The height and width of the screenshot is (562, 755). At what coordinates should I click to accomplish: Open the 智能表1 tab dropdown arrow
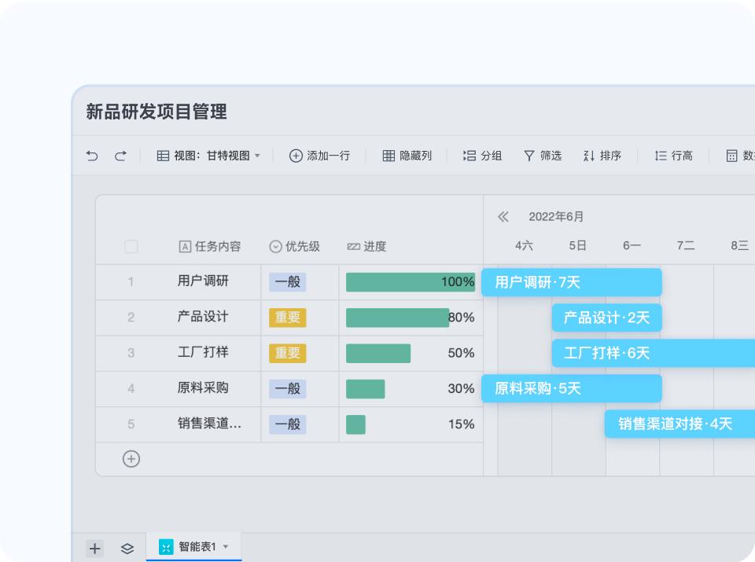(x=224, y=546)
